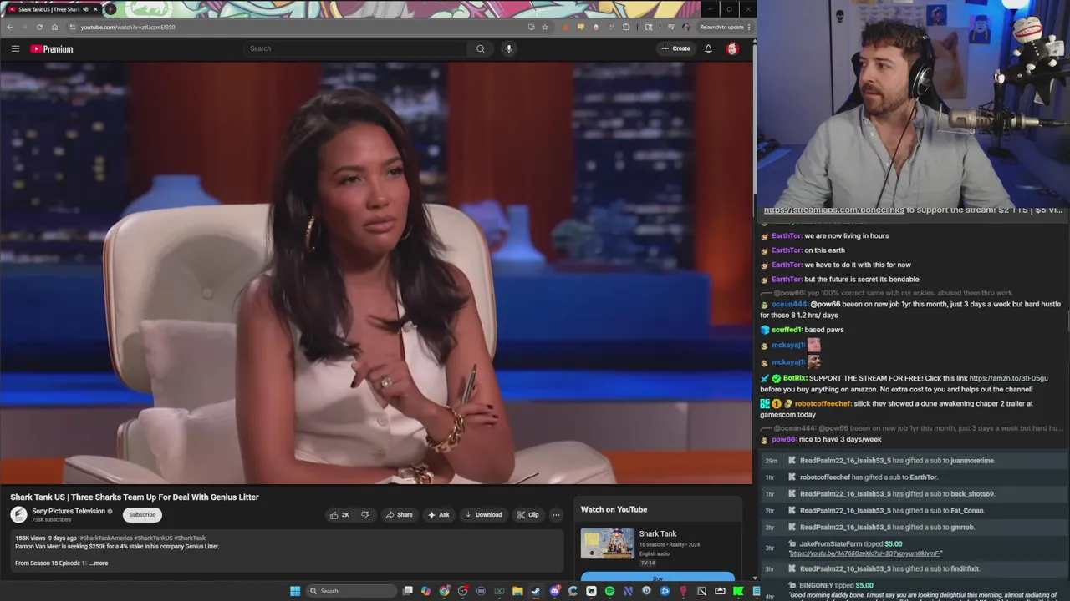The width and height of the screenshot is (1070, 601).
Task: Go to YouTube Premium home logo
Action: coord(52,48)
